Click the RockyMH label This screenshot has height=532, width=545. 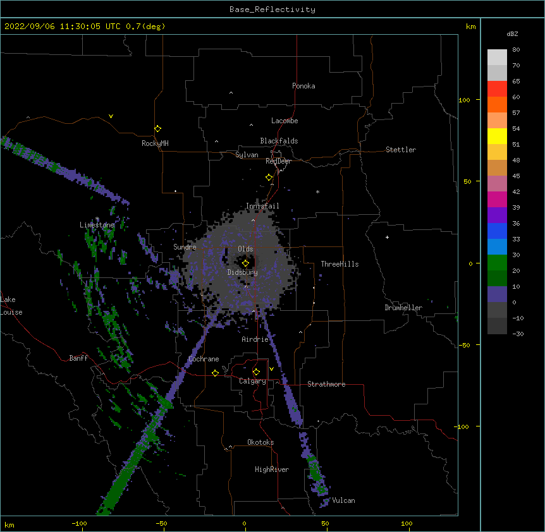[155, 143]
